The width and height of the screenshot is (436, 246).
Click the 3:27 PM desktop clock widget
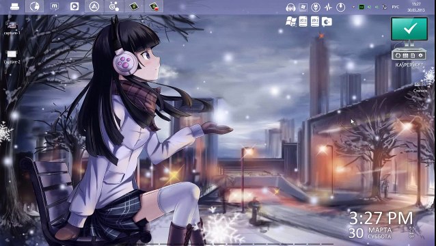[x=381, y=218]
